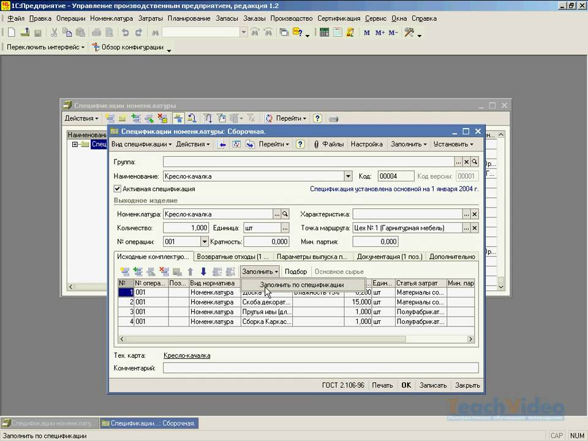Click the Количество input field

[186, 228]
